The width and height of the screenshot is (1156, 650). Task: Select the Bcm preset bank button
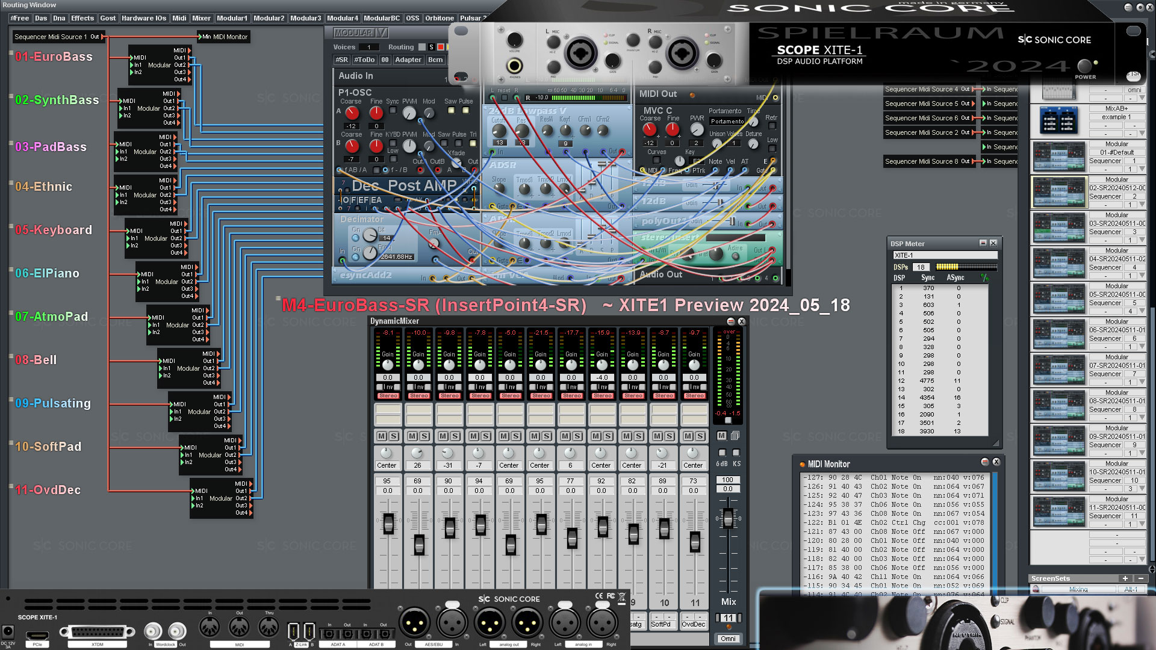[435, 60]
